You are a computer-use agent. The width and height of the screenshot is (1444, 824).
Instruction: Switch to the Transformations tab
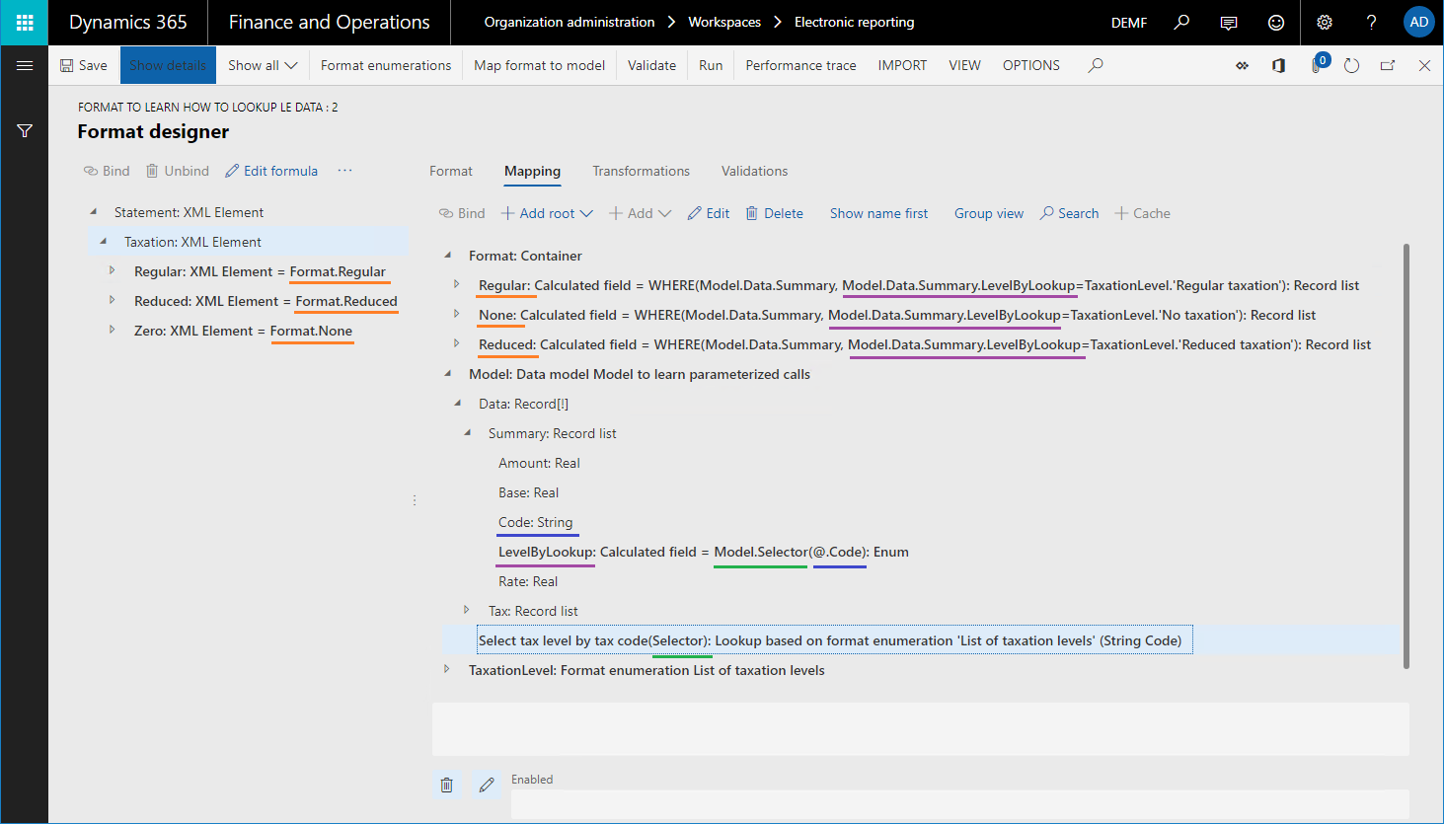pos(641,171)
